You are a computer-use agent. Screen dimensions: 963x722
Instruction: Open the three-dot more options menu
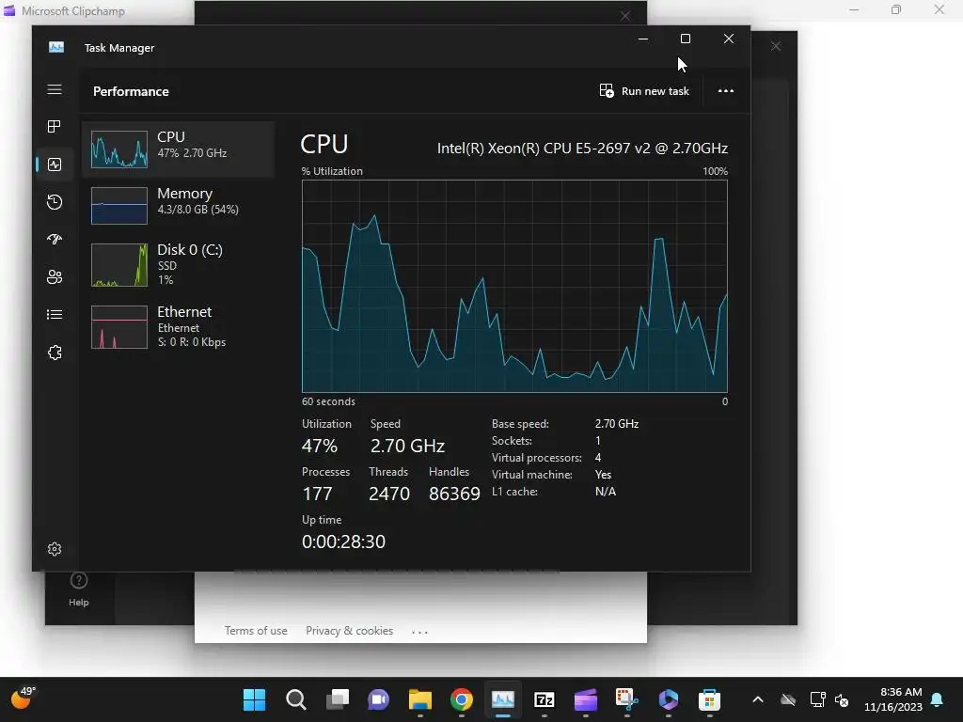726,91
